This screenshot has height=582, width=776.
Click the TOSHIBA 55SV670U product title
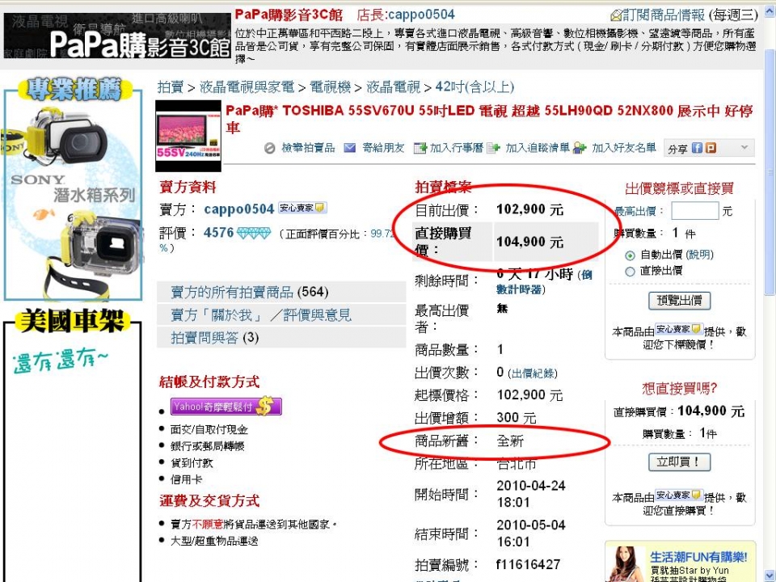tap(489, 119)
